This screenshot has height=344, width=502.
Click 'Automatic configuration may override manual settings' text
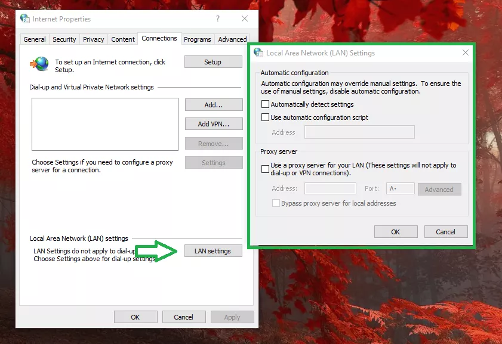pos(361,87)
